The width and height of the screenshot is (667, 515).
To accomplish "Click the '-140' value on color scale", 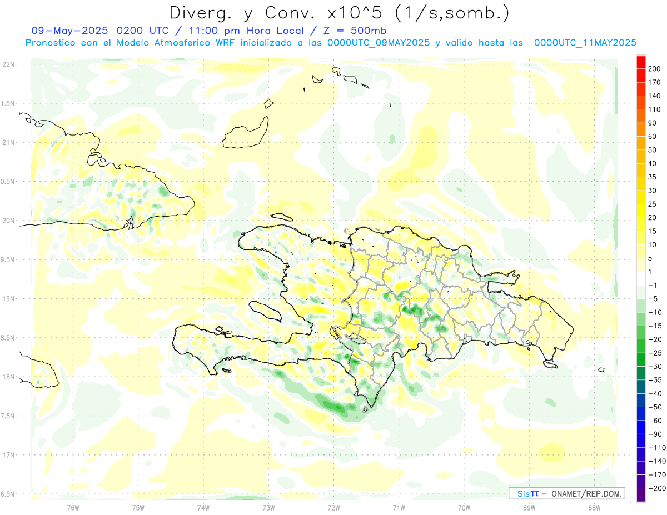I will pos(658,461).
